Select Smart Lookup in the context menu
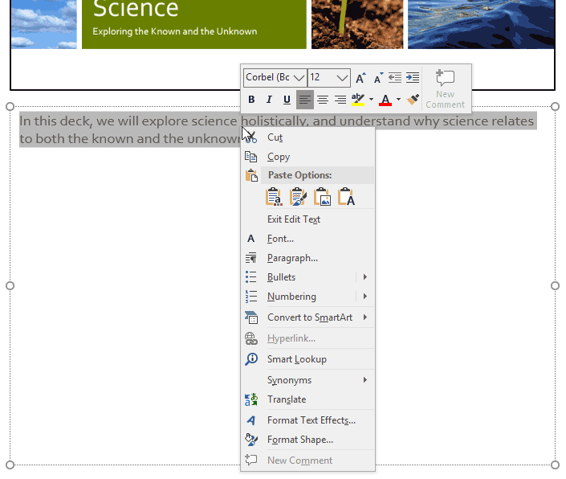Viewport: 566px width, 479px height. pyautogui.click(x=296, y=359)
